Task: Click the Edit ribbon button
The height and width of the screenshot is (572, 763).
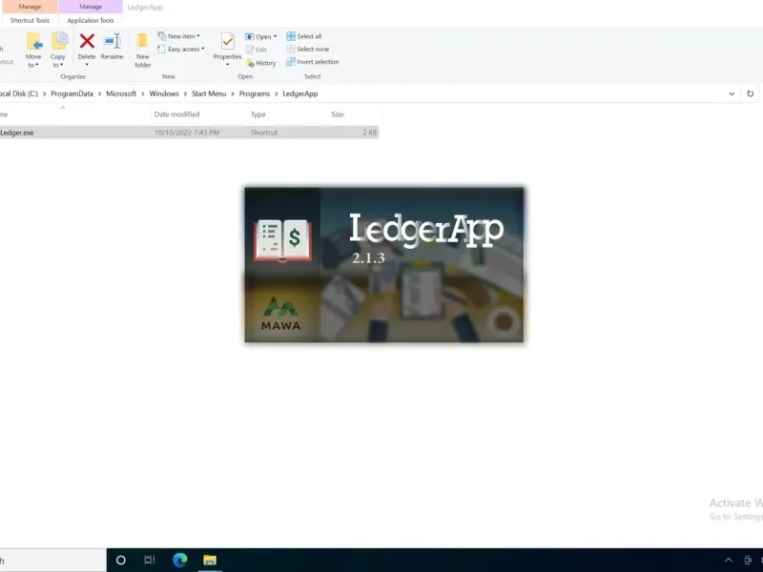Action: click(257, 50)
